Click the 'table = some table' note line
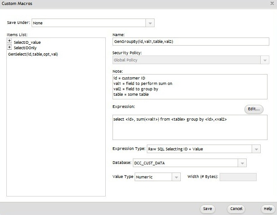Viewport: 277px width, 215px height. click(131, 94)
